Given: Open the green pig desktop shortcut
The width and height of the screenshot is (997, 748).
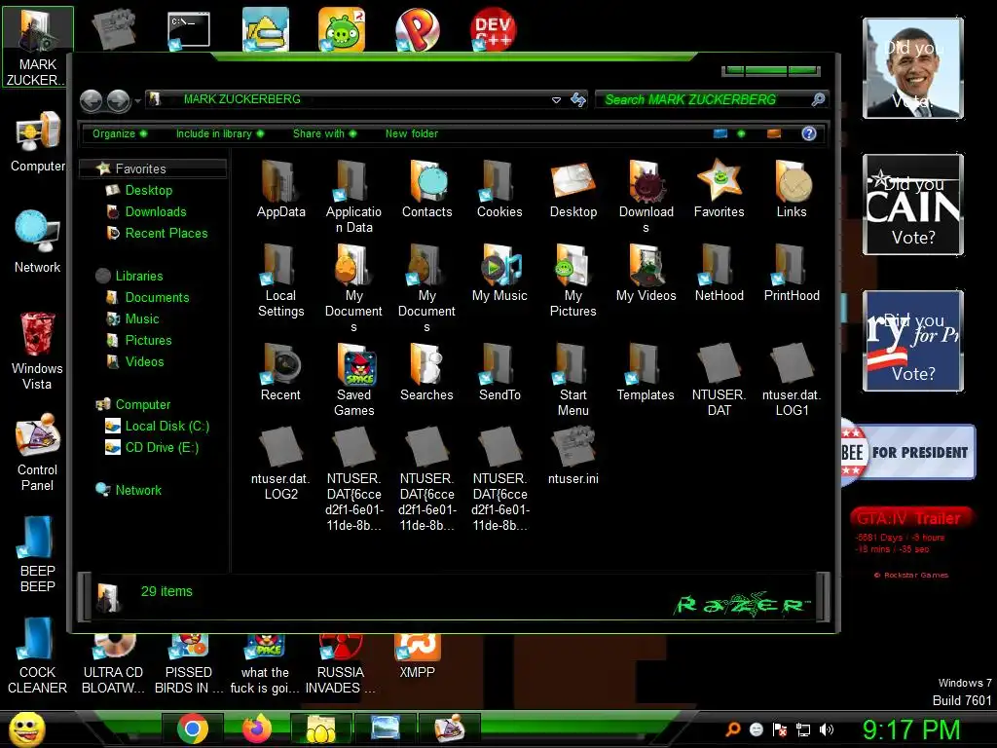Looking at the screenshot, I should [x=342, y=29].
